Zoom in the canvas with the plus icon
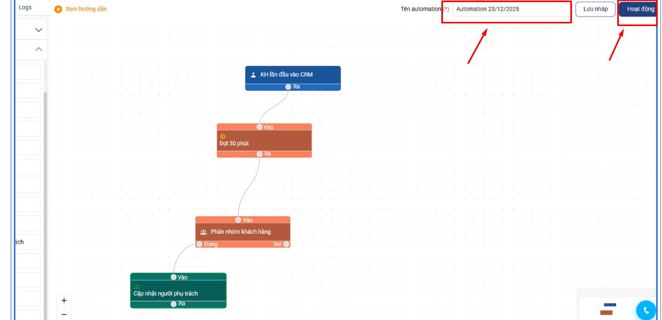This screenshot has width=662, height=320. [64, 300]
